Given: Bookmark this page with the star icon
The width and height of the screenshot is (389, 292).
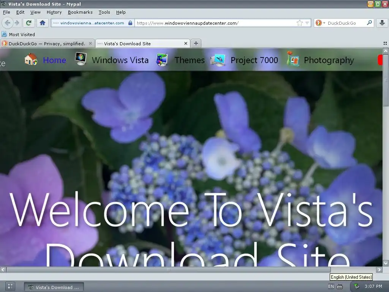Looking at the screenshot, I should pyautogui.click(x=300, y=23).
